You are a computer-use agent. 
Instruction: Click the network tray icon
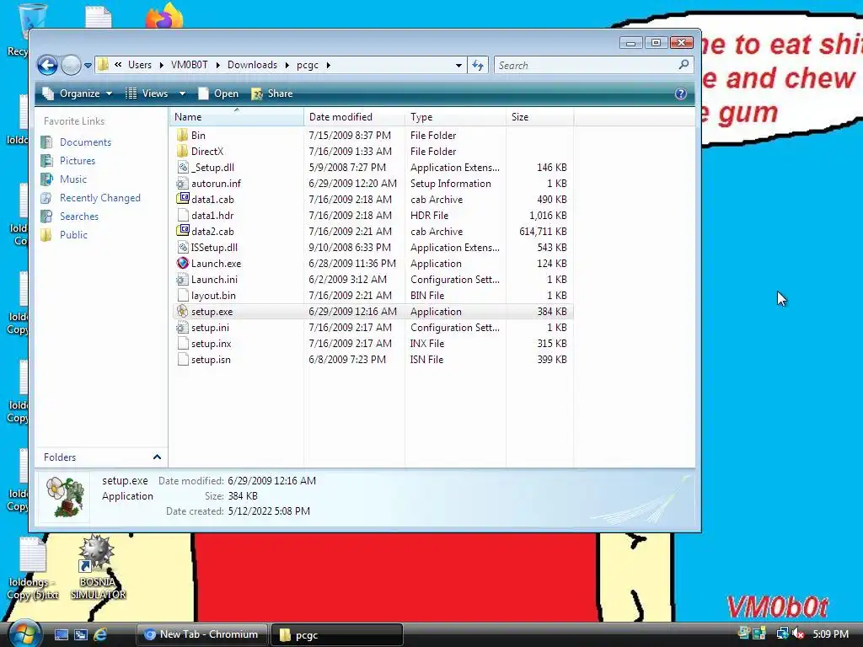click(782, 634)
